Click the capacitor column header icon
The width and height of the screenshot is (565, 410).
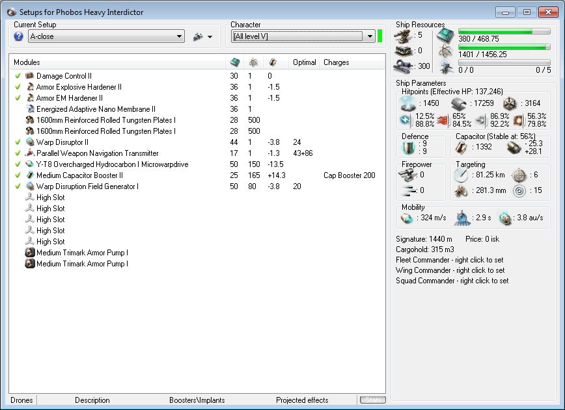tap(273, 62)
